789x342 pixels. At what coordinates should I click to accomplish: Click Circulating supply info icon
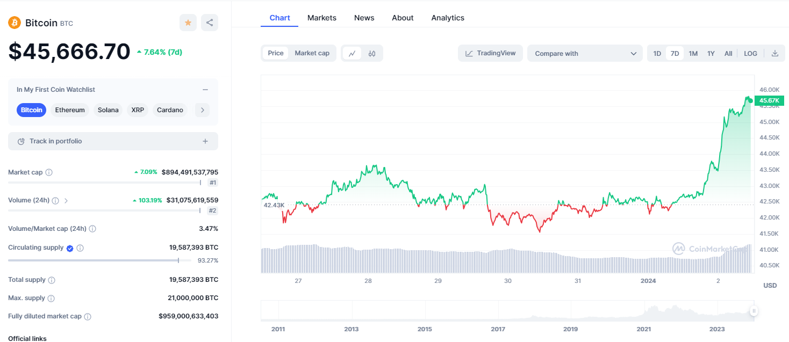[x=80, y=248]
